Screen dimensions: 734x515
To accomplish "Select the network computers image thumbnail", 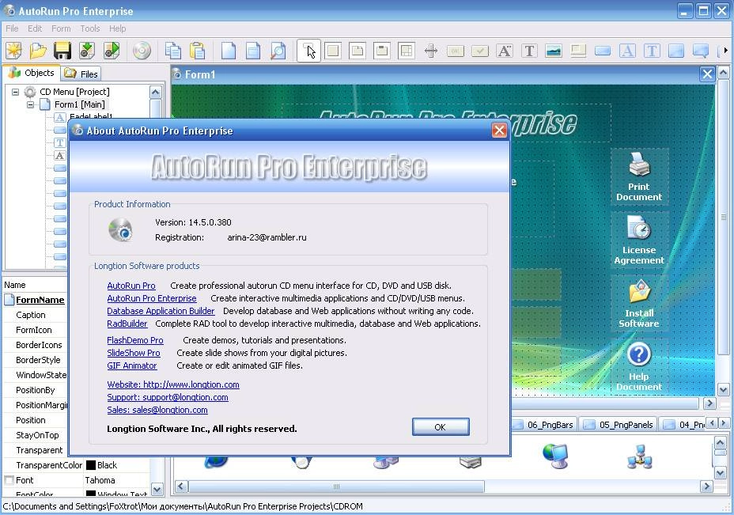I will 639,456.
